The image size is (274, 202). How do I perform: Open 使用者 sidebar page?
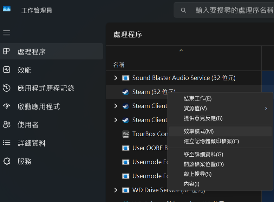pos(51,125)
